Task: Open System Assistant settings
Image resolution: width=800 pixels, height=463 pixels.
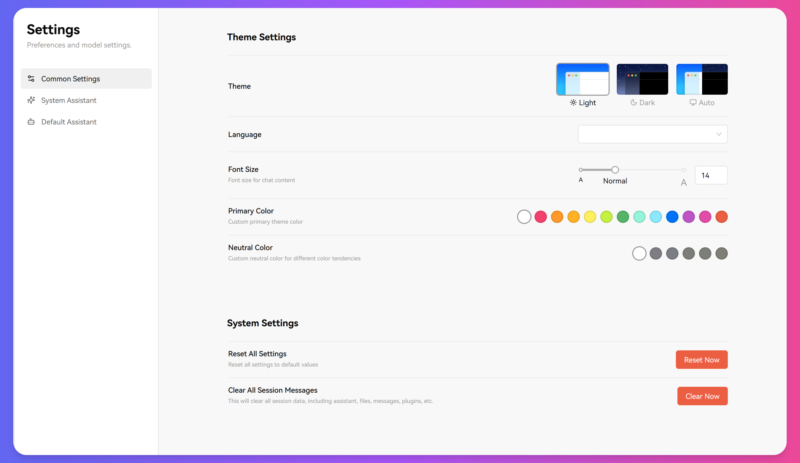Action: [86, 100]
